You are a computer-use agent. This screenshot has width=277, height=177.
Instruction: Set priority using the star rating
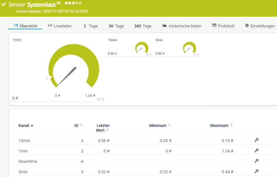(73, 3)
